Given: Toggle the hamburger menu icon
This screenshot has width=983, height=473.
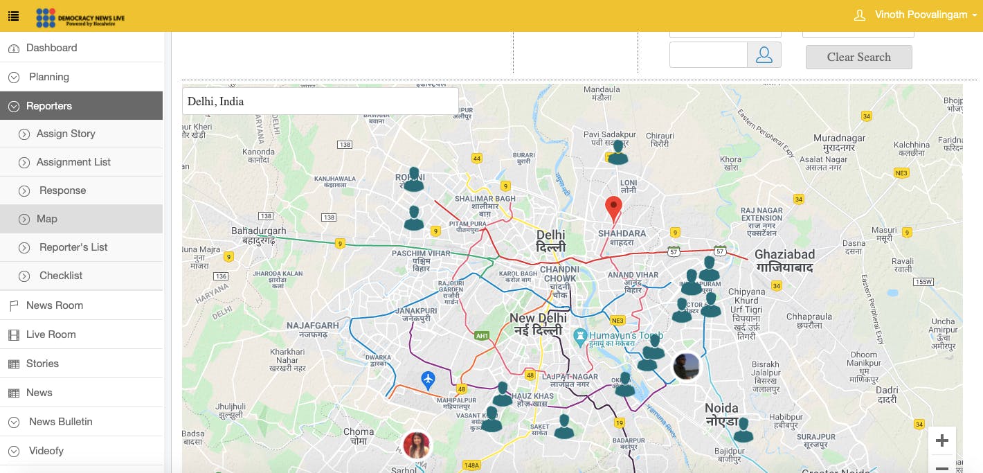Looking at the screenshot, I should [x=13, y=15].
